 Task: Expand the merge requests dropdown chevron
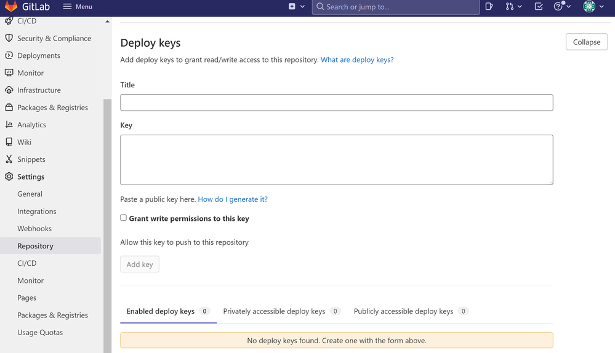[x=520, y=7]
